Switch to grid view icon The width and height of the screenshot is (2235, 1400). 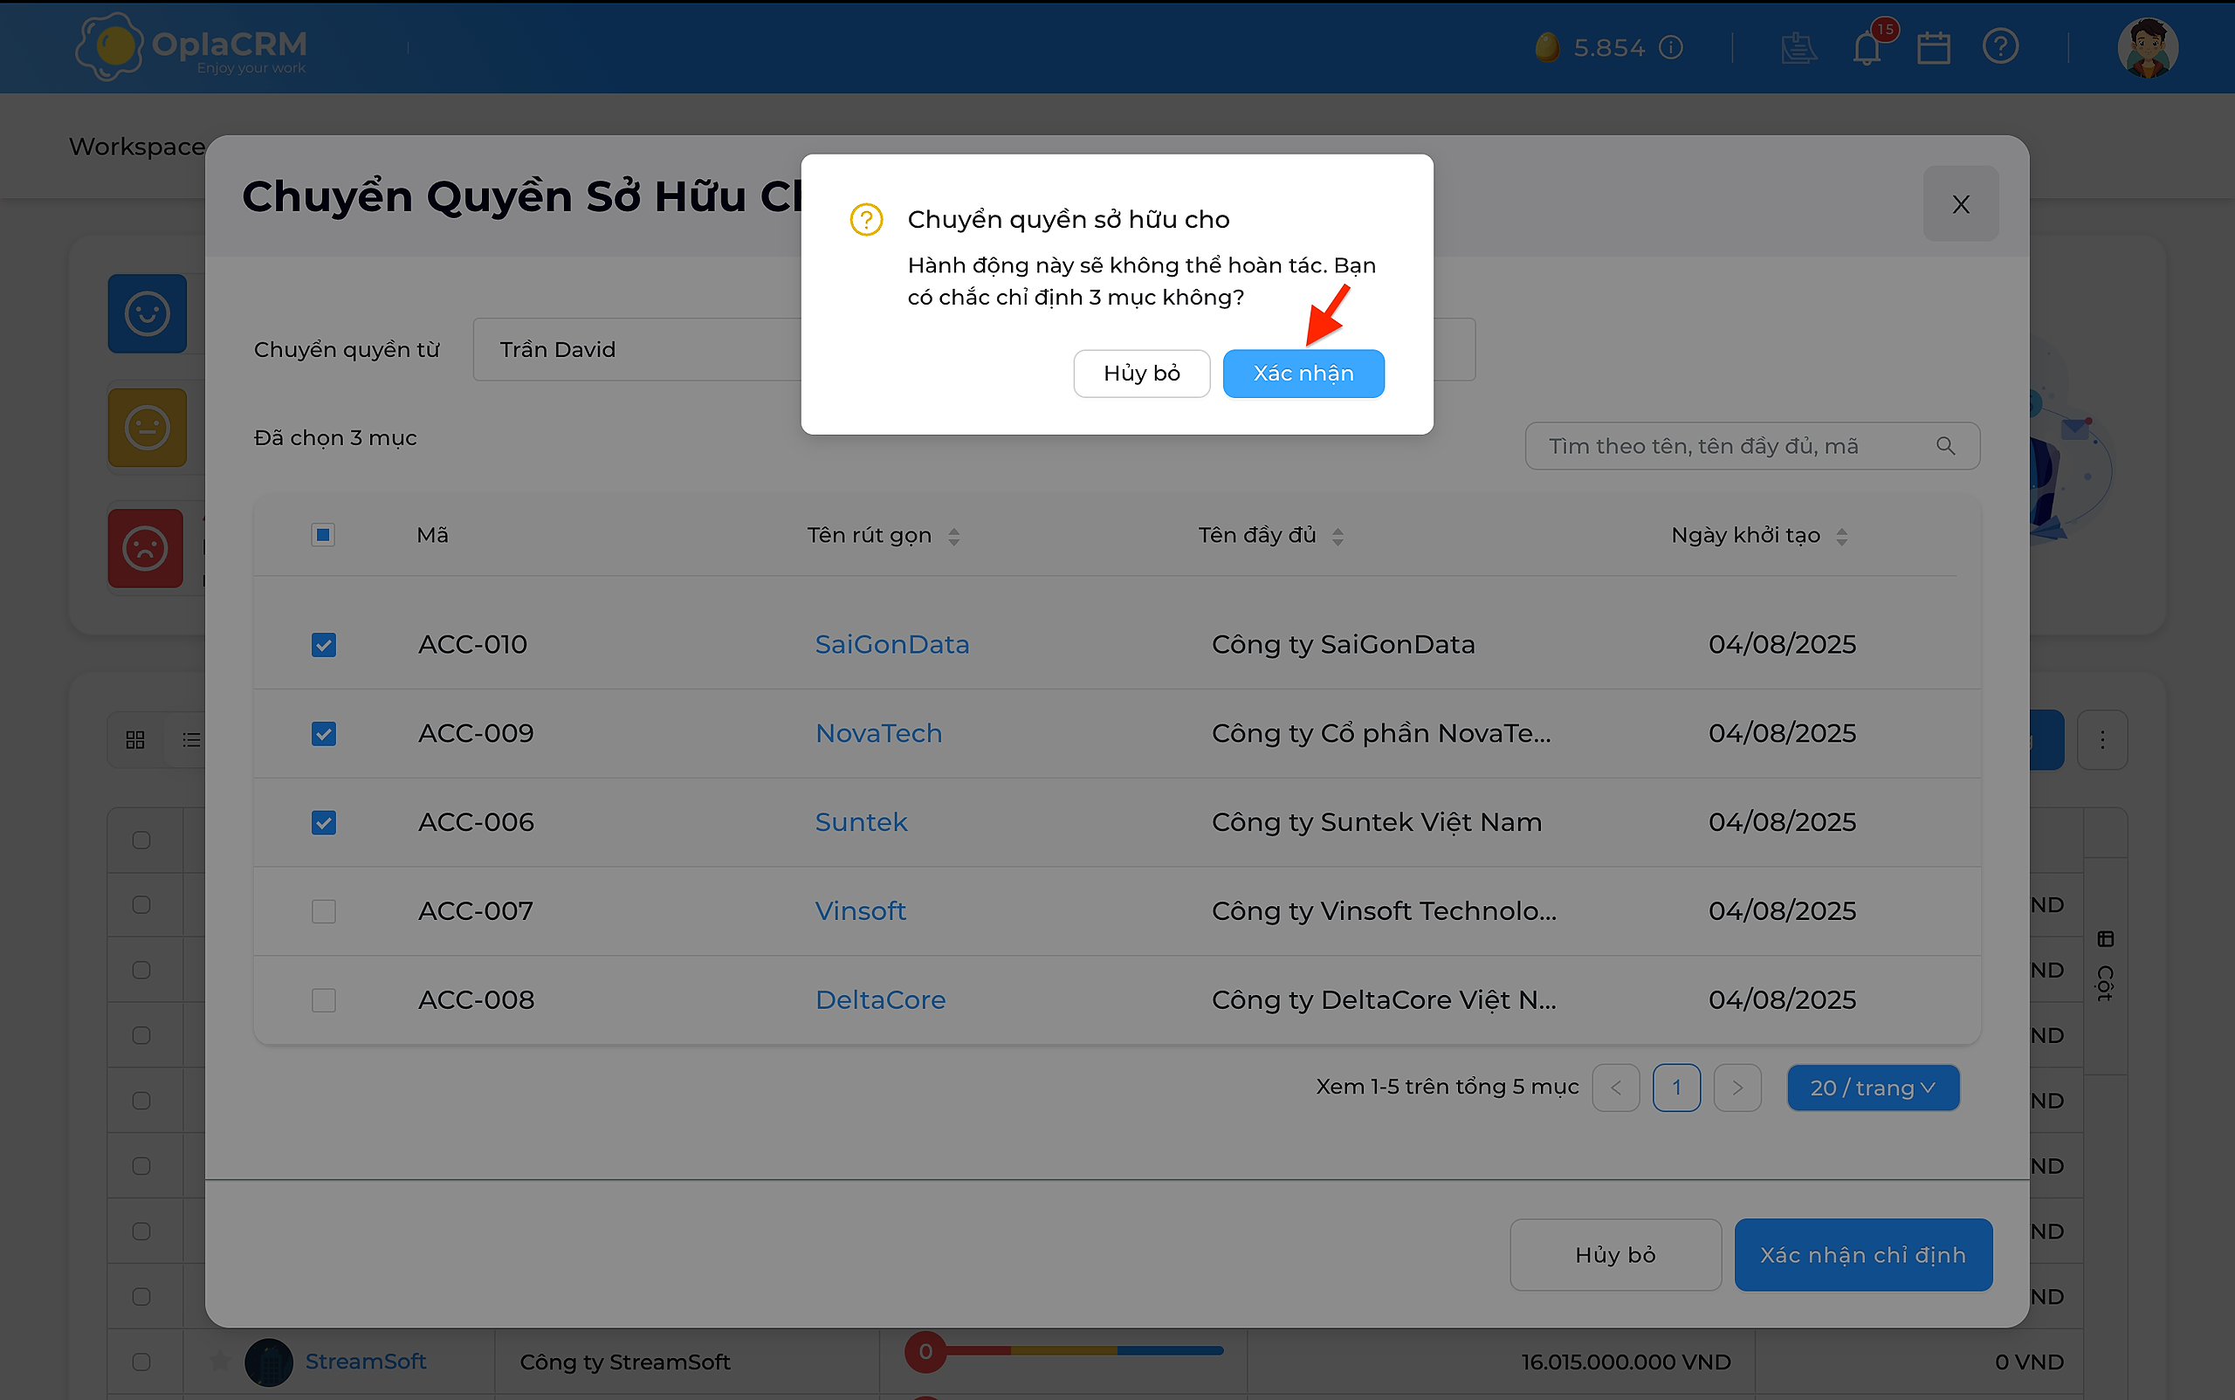[x=135, y=740]
